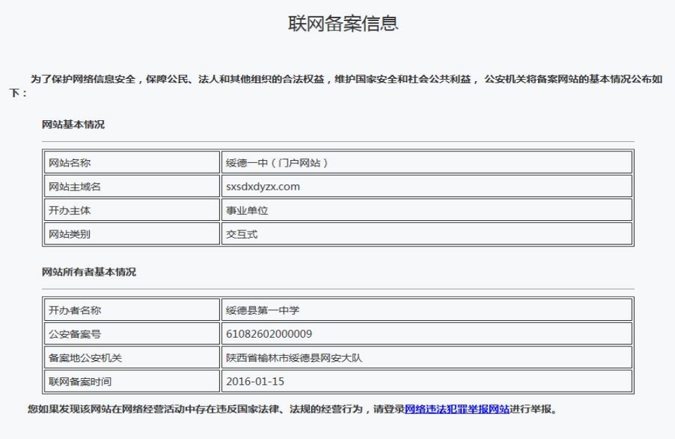Click the 交互式 value cell
Image resolution: width=675 pixels, height=439 pixels.
(x=427, y=234)
